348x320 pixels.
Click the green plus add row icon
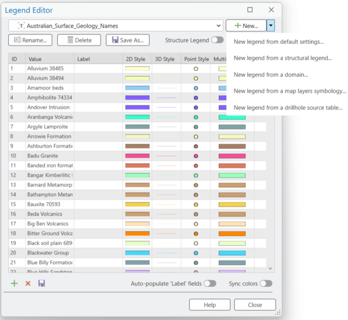[14, 284]
